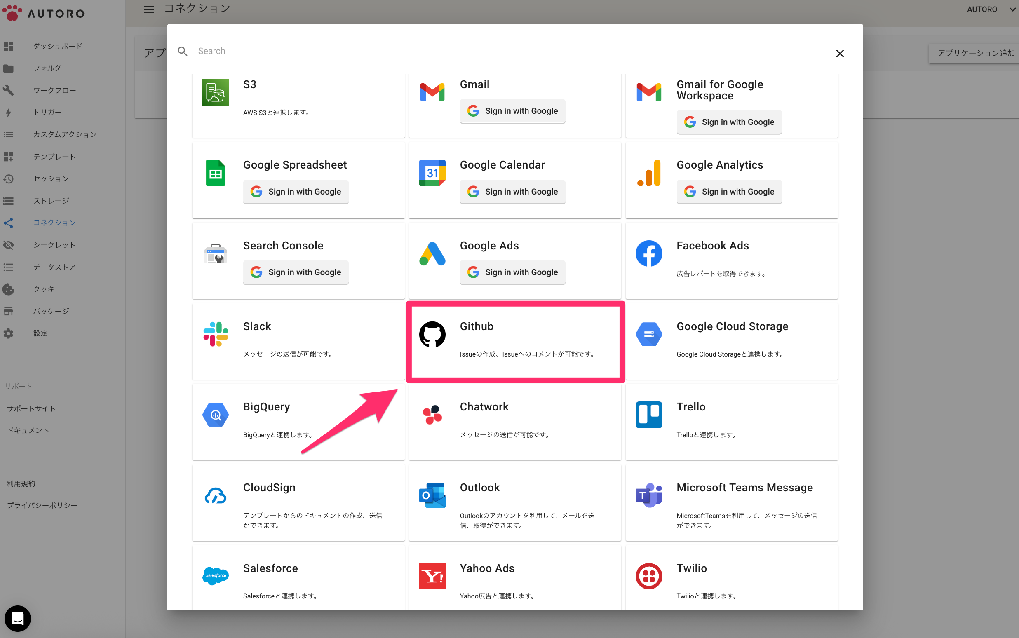Click the AUTORO logo

43,13
